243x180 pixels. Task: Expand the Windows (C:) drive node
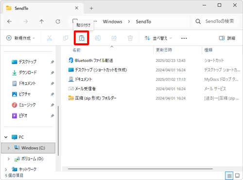click(x=9, y=148)
